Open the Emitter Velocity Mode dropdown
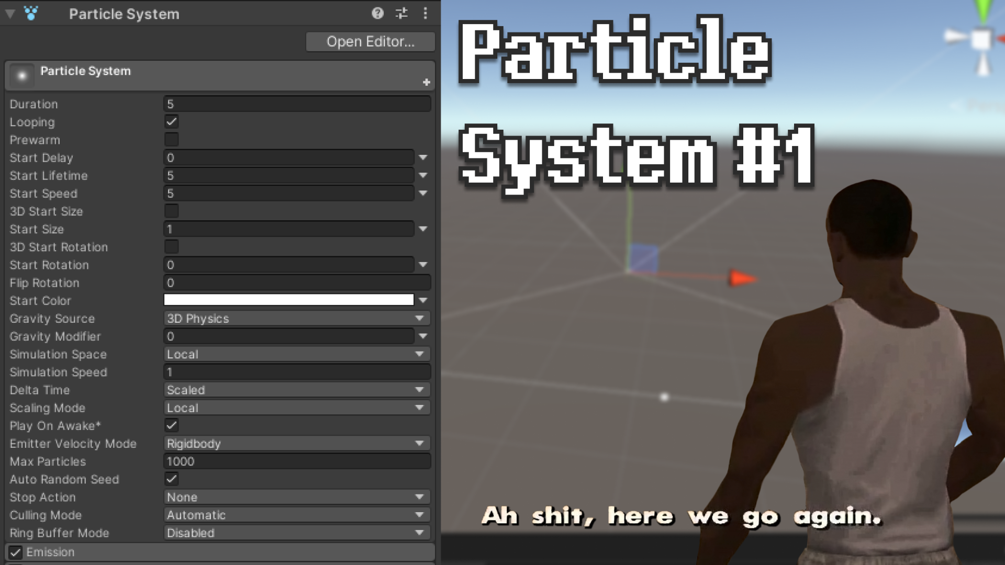The width and height of the screenshot is (1005, 565). (297, 444)
